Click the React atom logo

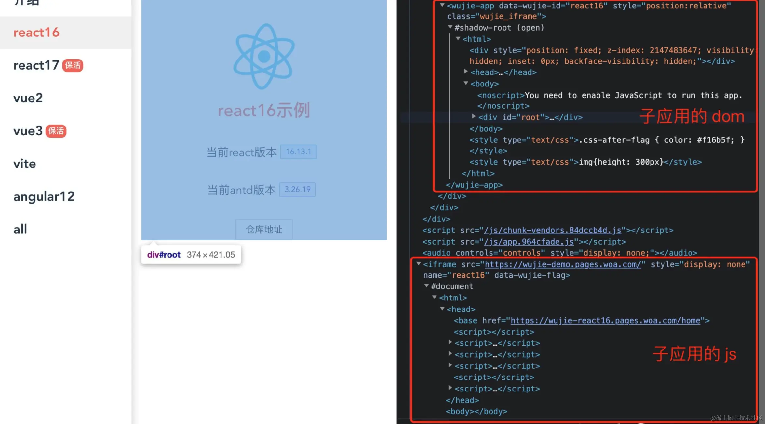click(264, 56)
